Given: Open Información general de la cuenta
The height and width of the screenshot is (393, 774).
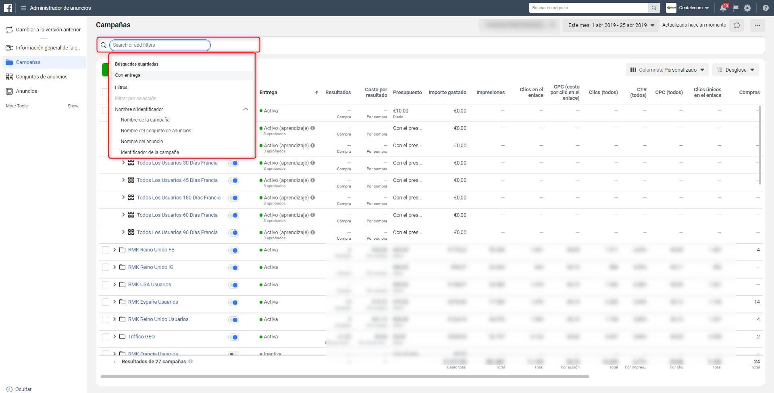Looking at the screenshot, I should (x=44, y=48).
